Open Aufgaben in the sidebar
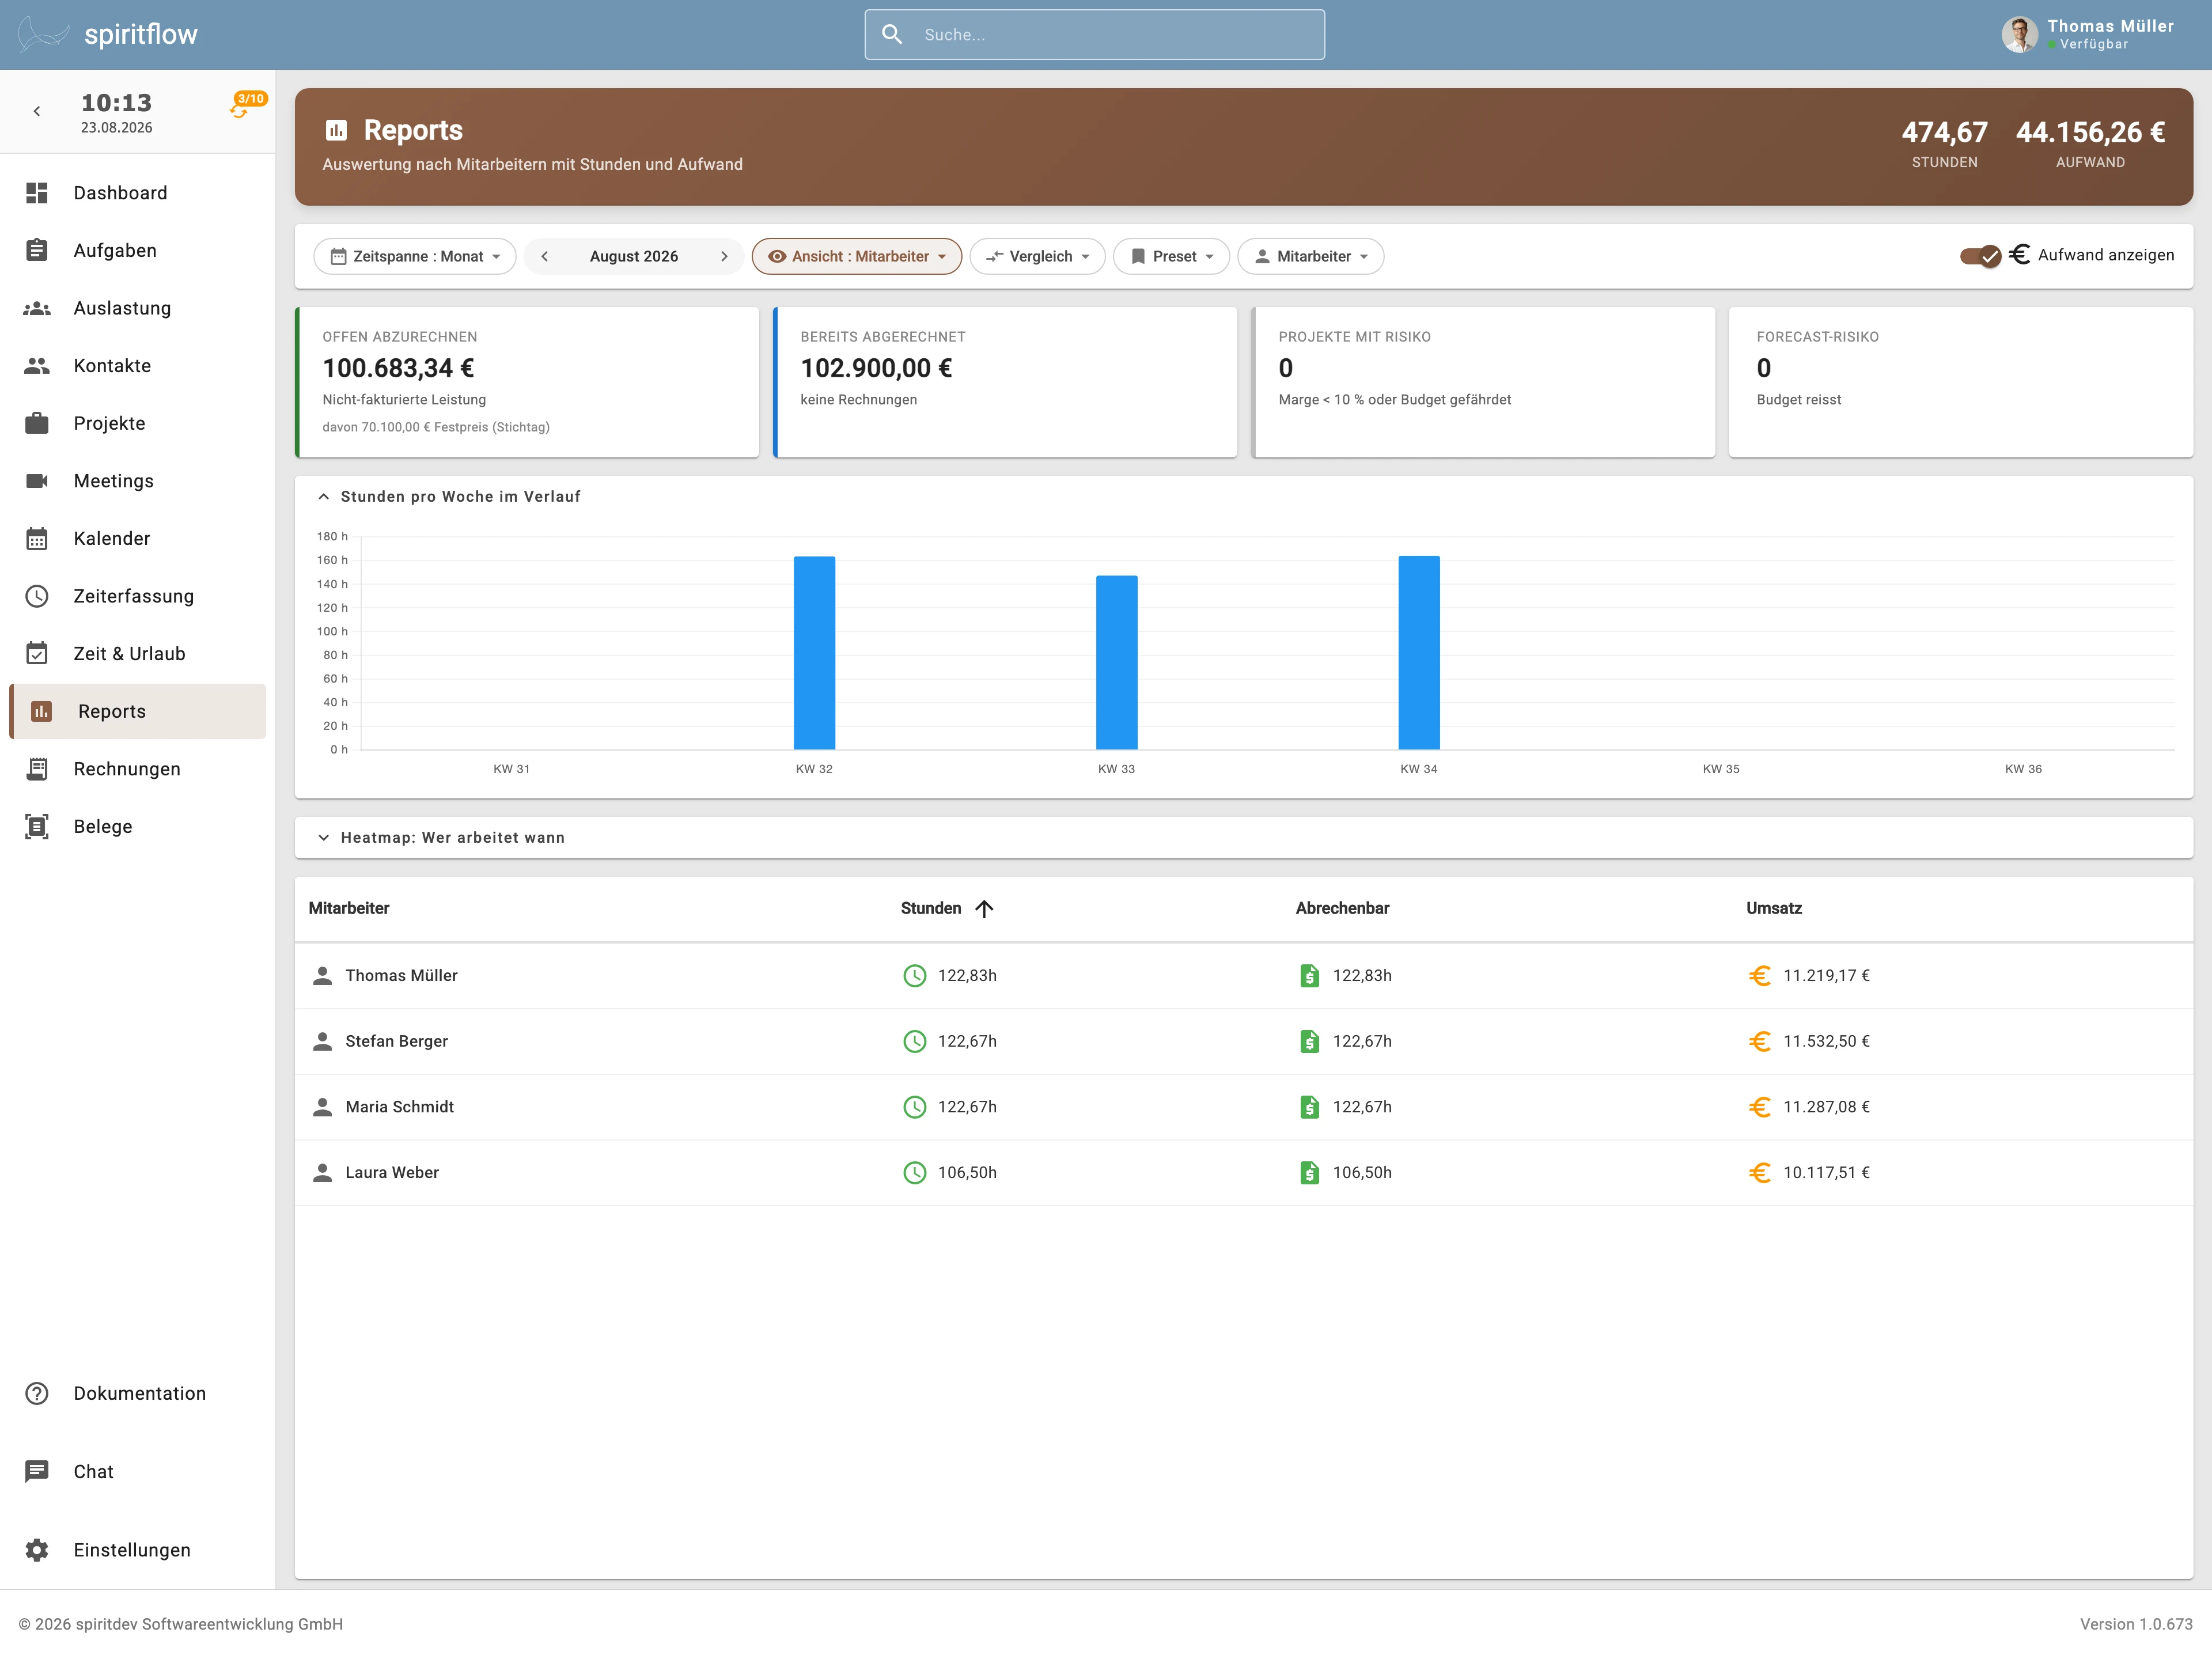Viewport: 2212px width, 1659px height. (138, 250)
